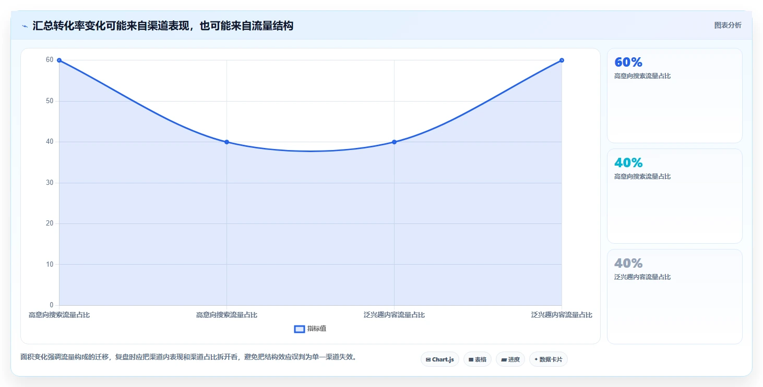Open the Chart.js chip
The height and width of the screenshot is (387, 763).
click(440, 359)
